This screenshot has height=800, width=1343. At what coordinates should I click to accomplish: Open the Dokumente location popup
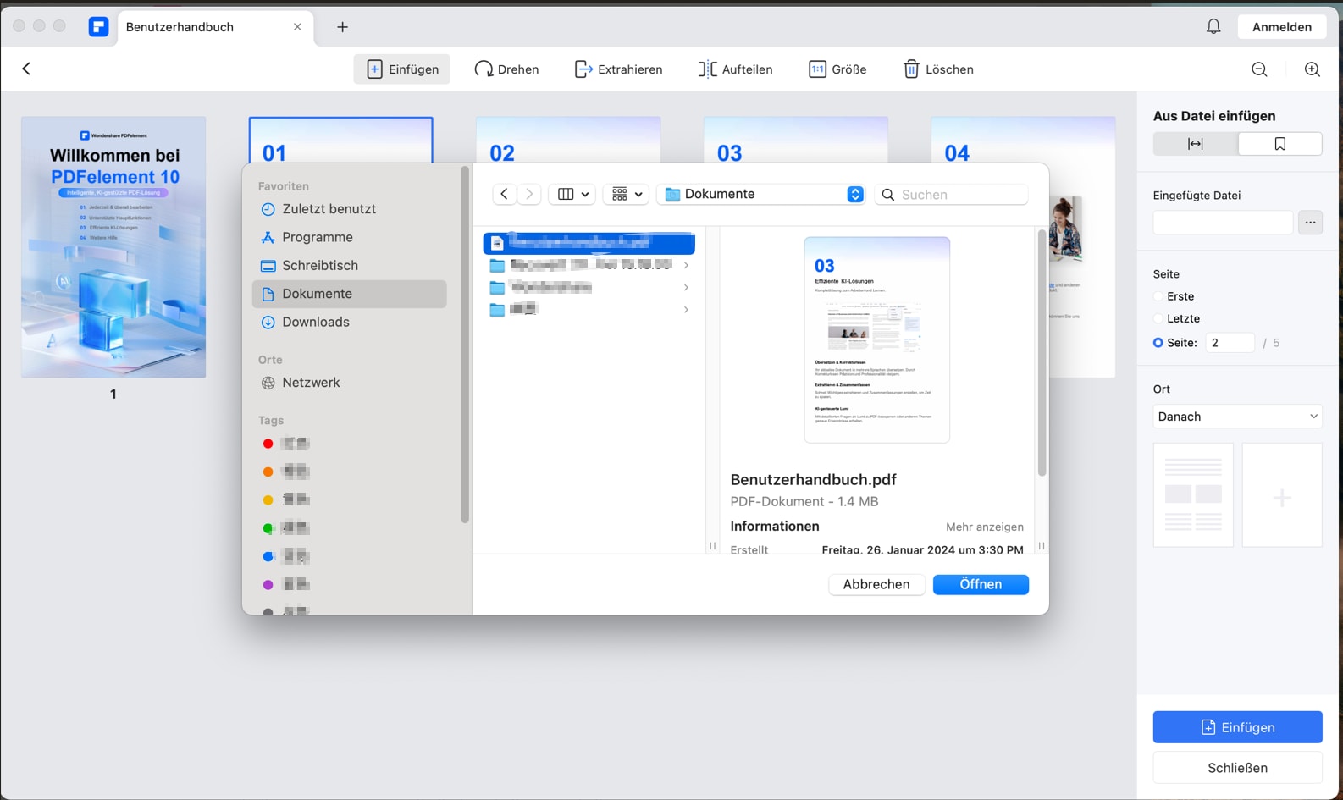(761, 194)
